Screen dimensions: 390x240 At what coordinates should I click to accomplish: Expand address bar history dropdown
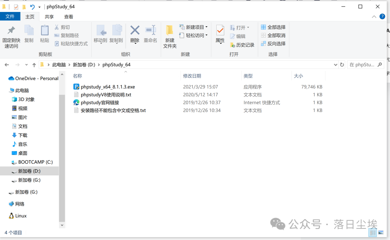(x=335, y=65)
